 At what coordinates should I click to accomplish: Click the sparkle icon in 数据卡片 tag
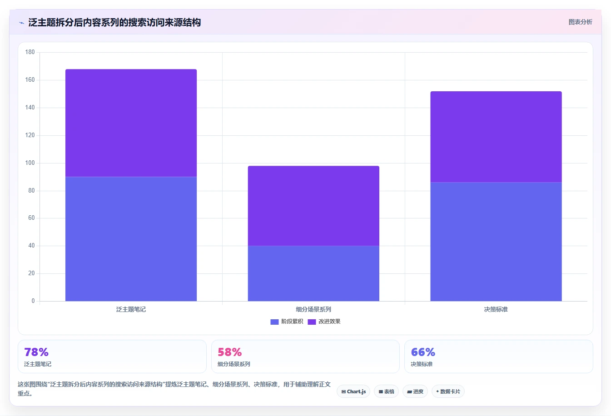(x=437, y=391)
